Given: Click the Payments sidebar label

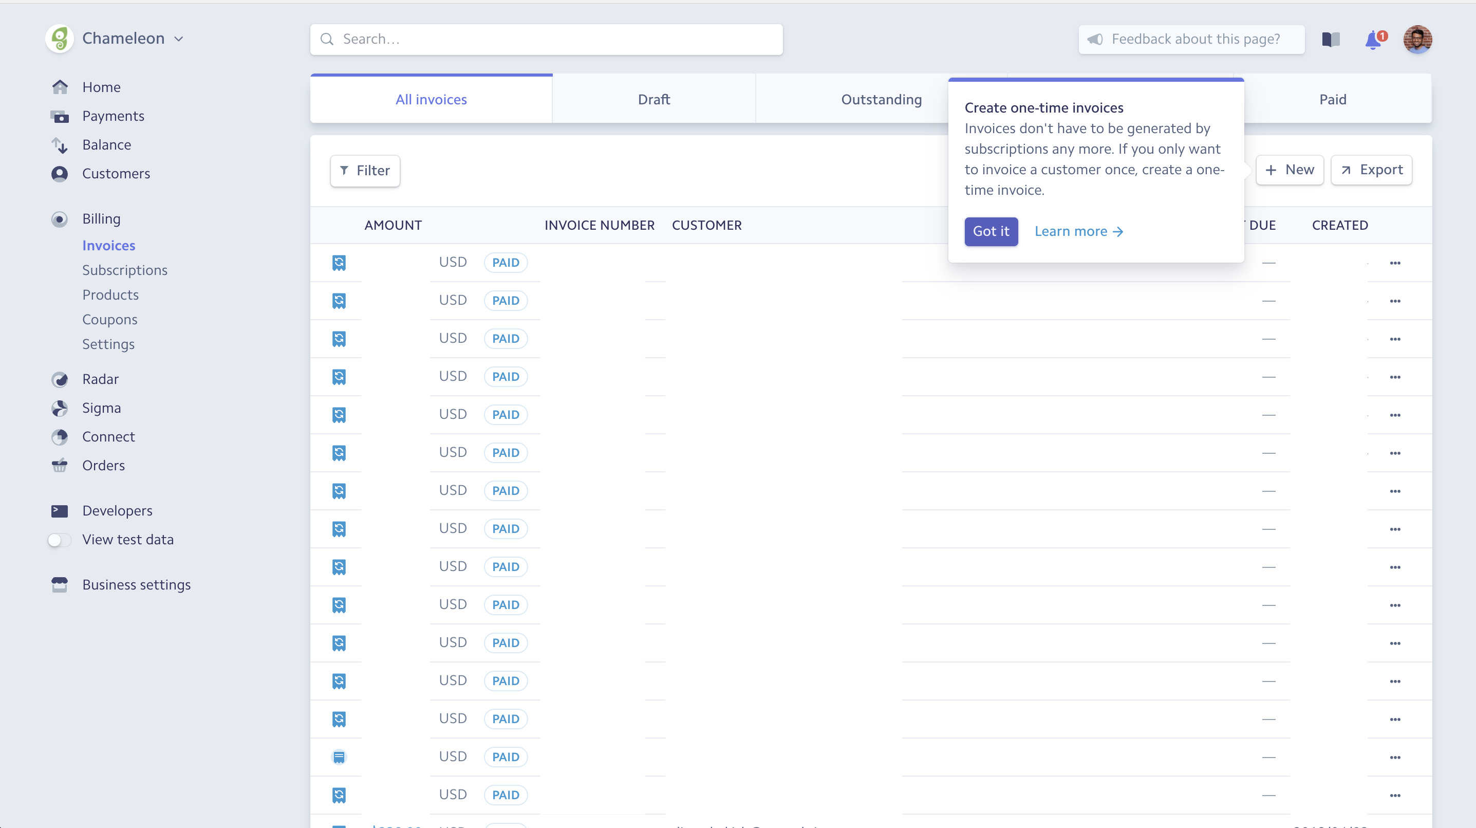Looking at the screenshot, I should click(x=114, y=116).
